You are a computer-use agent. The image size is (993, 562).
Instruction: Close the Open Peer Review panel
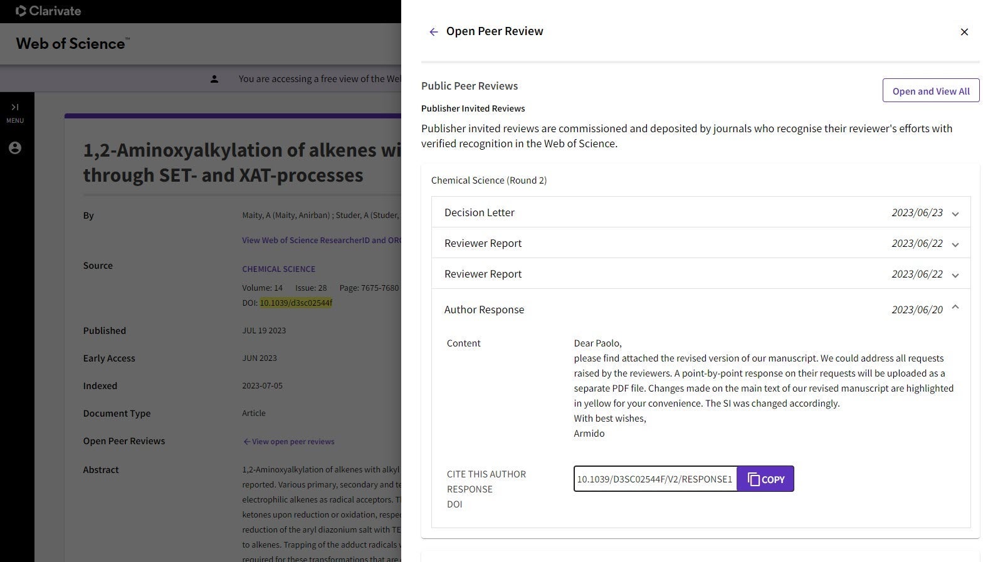point(964,32)
